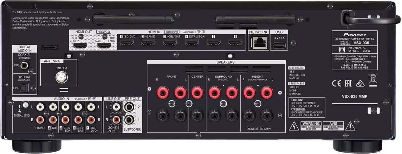The height and width of the screenshot is (154, 402).
Task: Click the crossed-out wheelie bin symbol
Action: click(x=373, y=79)
